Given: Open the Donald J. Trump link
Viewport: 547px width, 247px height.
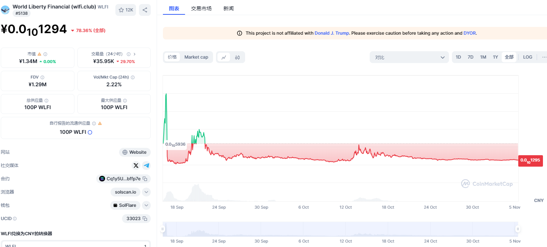Looking at the screenshot, I should pyautogui.click(x=331, y=33).
